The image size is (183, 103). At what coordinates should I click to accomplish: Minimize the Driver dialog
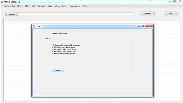pos(139,26)
